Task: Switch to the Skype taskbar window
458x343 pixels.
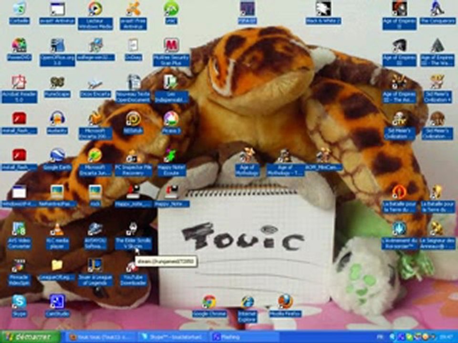Action: click(174, 337)
